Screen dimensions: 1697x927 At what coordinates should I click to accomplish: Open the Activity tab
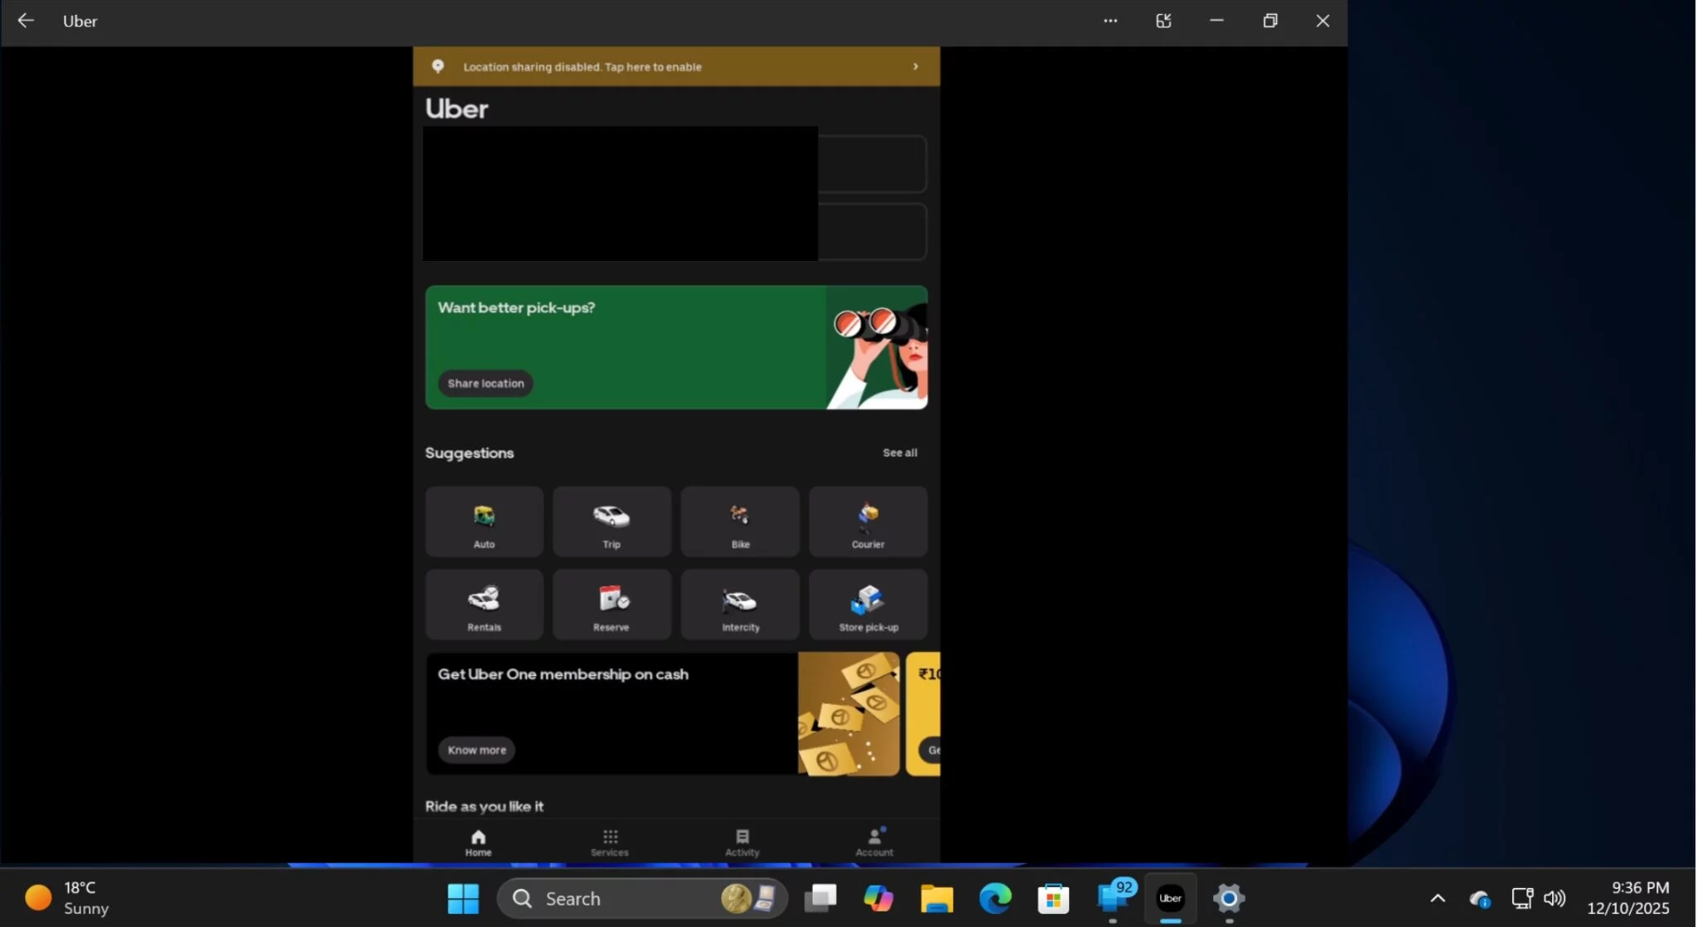(742, 842)
